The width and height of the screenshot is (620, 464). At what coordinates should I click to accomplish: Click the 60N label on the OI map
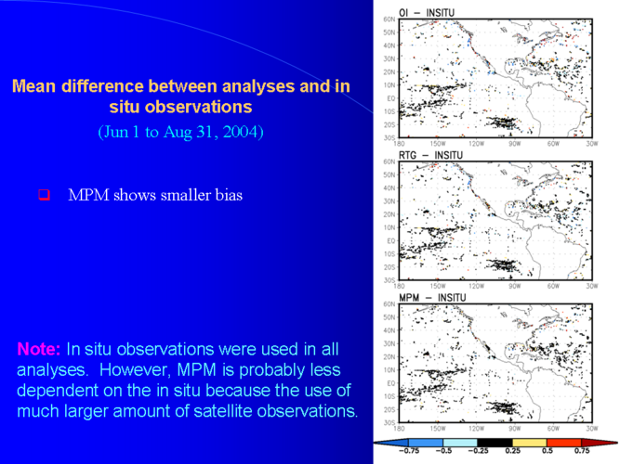[x=389, y=19]
